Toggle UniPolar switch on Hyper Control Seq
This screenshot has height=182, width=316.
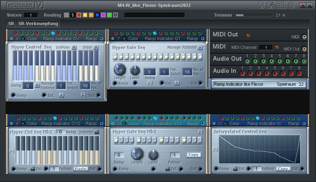(73, 47)
